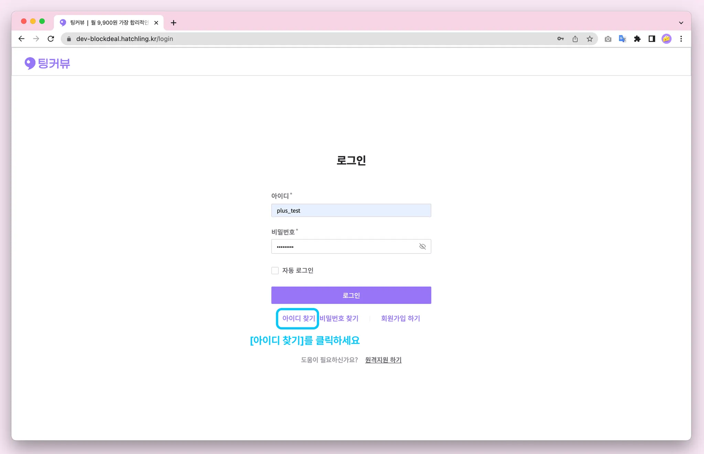The height and width of the screenshot is (454, 704).
Task: Open the Chrome three-dot menu
Action: [681, 39]
